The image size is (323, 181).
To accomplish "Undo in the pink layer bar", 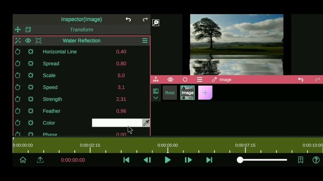I will point(301,79).
